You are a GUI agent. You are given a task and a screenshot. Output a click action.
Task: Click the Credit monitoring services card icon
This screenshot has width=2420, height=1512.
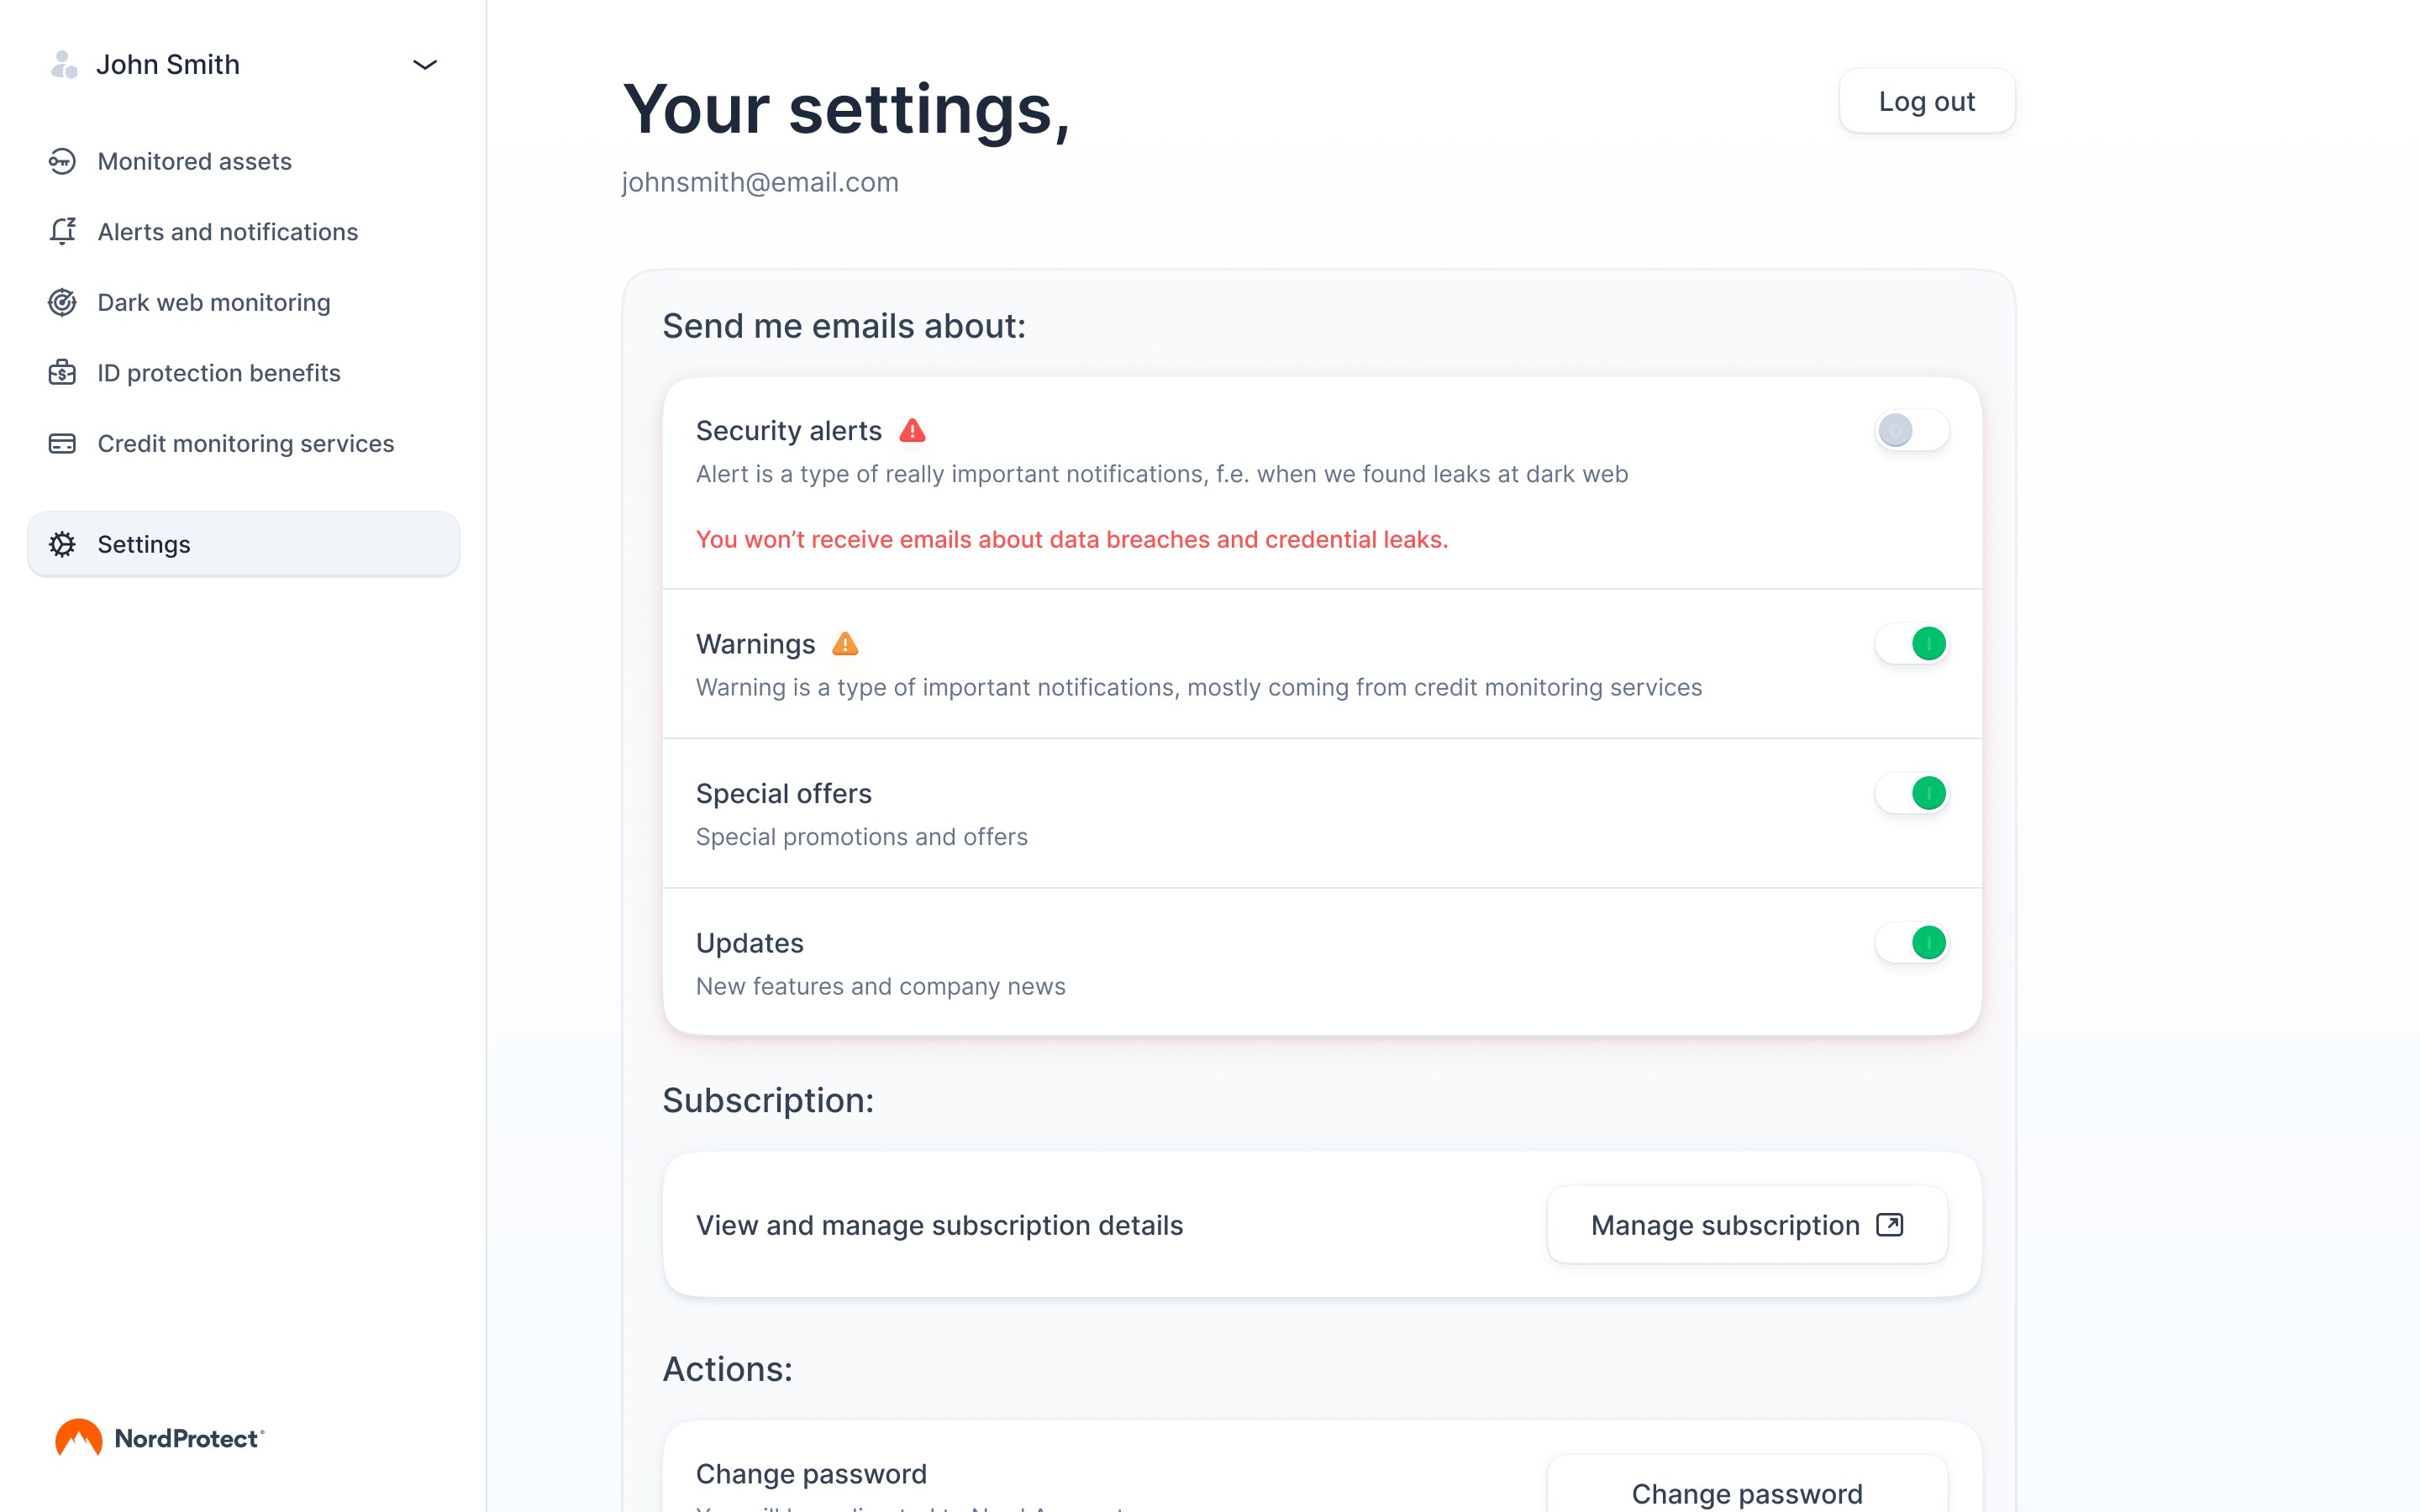click(62, 444)
